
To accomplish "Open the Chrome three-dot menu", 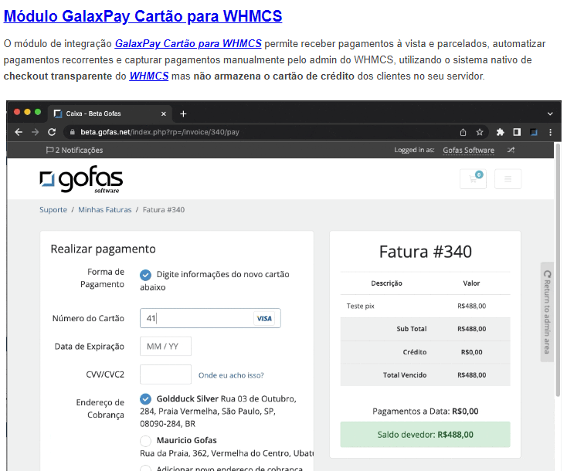I will (550, 132).
